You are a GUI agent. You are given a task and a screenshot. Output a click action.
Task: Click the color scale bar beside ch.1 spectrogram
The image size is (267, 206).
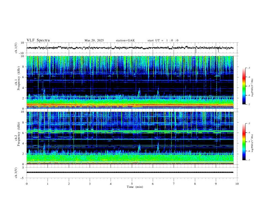[x=244, y=86]
